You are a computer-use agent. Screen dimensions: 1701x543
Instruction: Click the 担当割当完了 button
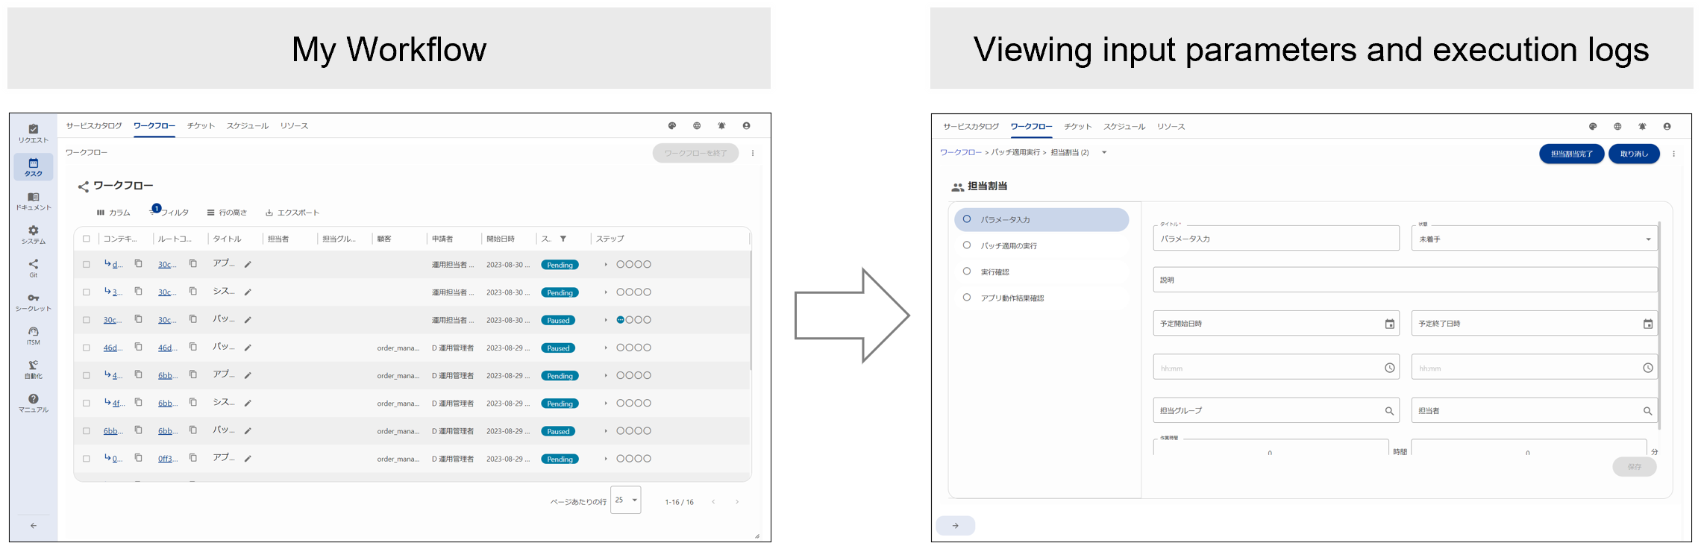coord(1571,154)
